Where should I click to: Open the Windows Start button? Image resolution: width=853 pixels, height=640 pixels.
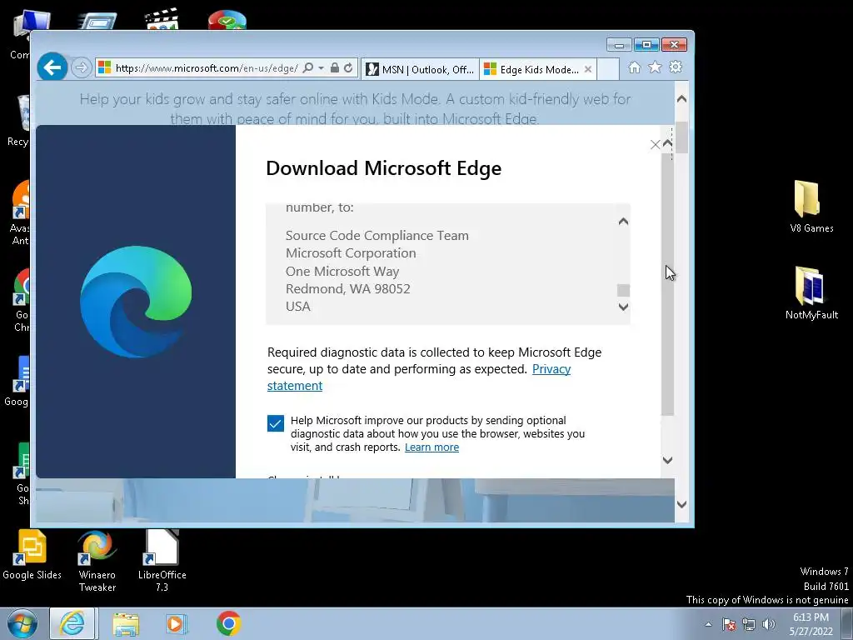pyautogui.click(x=21, y=623)
